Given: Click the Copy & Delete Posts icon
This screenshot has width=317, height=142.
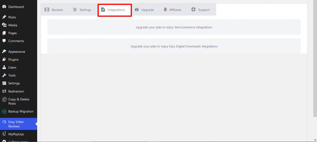Looking at the screenshot, I should 4,100.
